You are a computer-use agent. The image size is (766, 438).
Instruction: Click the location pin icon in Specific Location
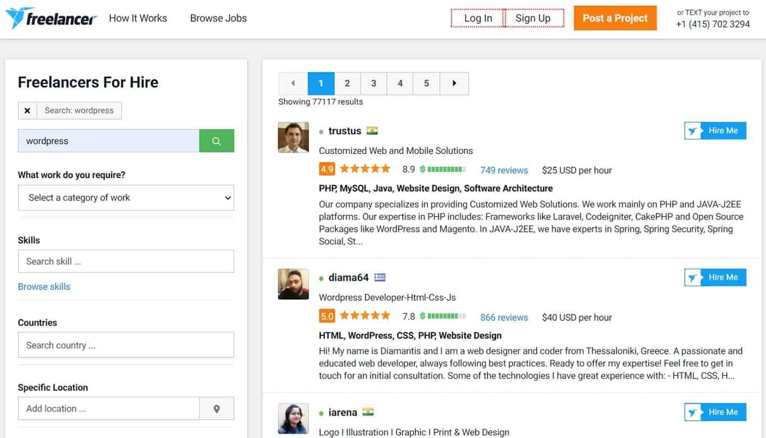217,408
